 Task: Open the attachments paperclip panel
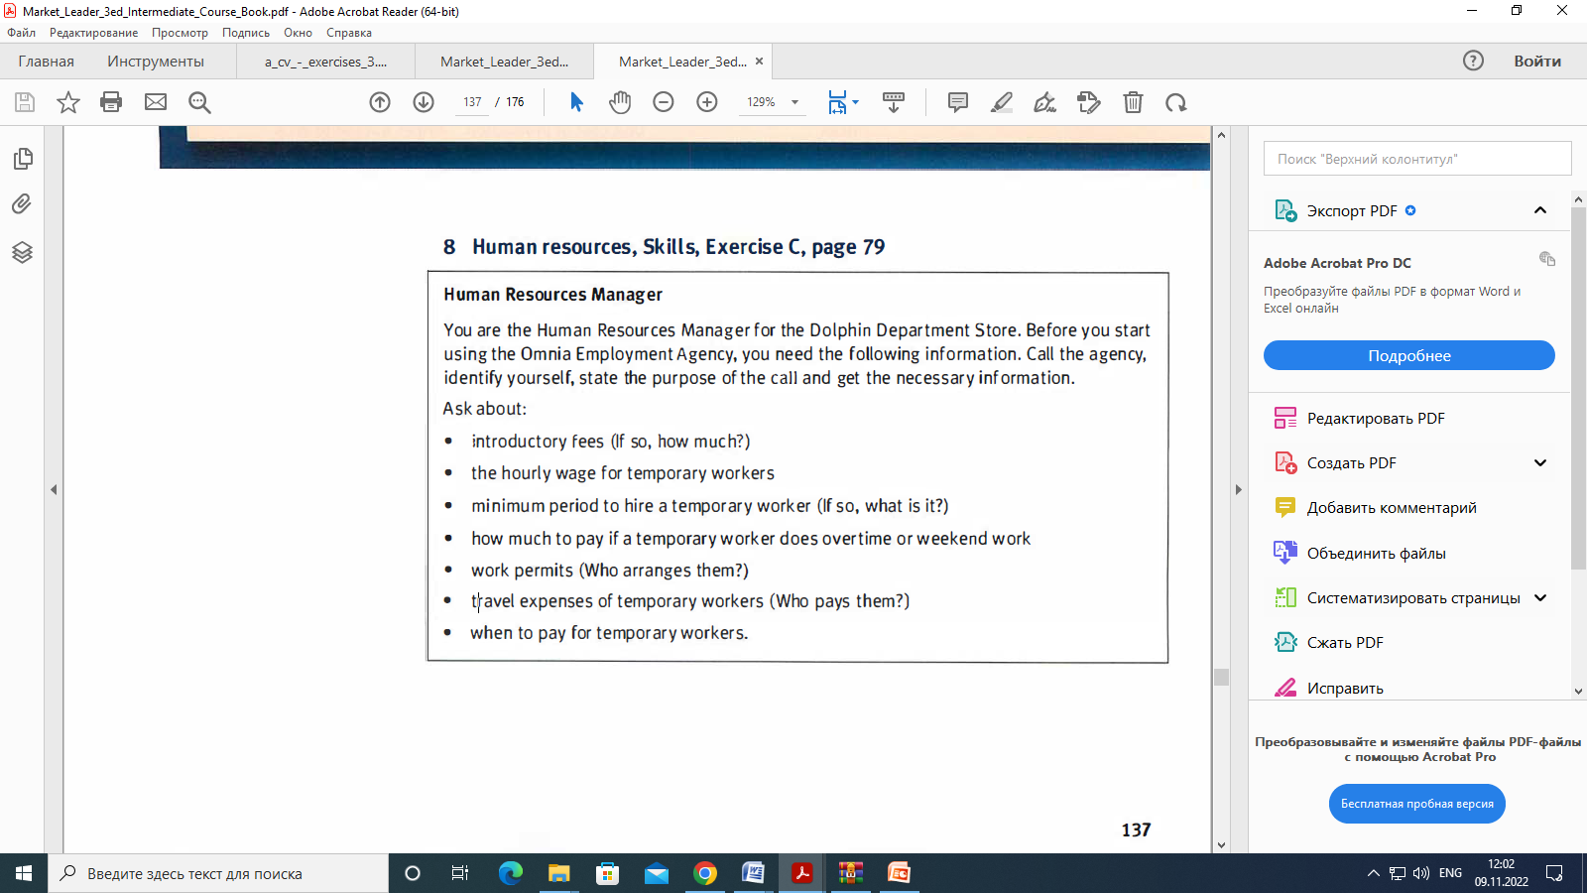click(x=22, y=204)
